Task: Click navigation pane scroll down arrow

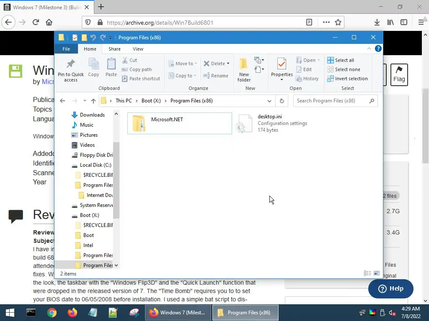Action: tap(116, 265)
